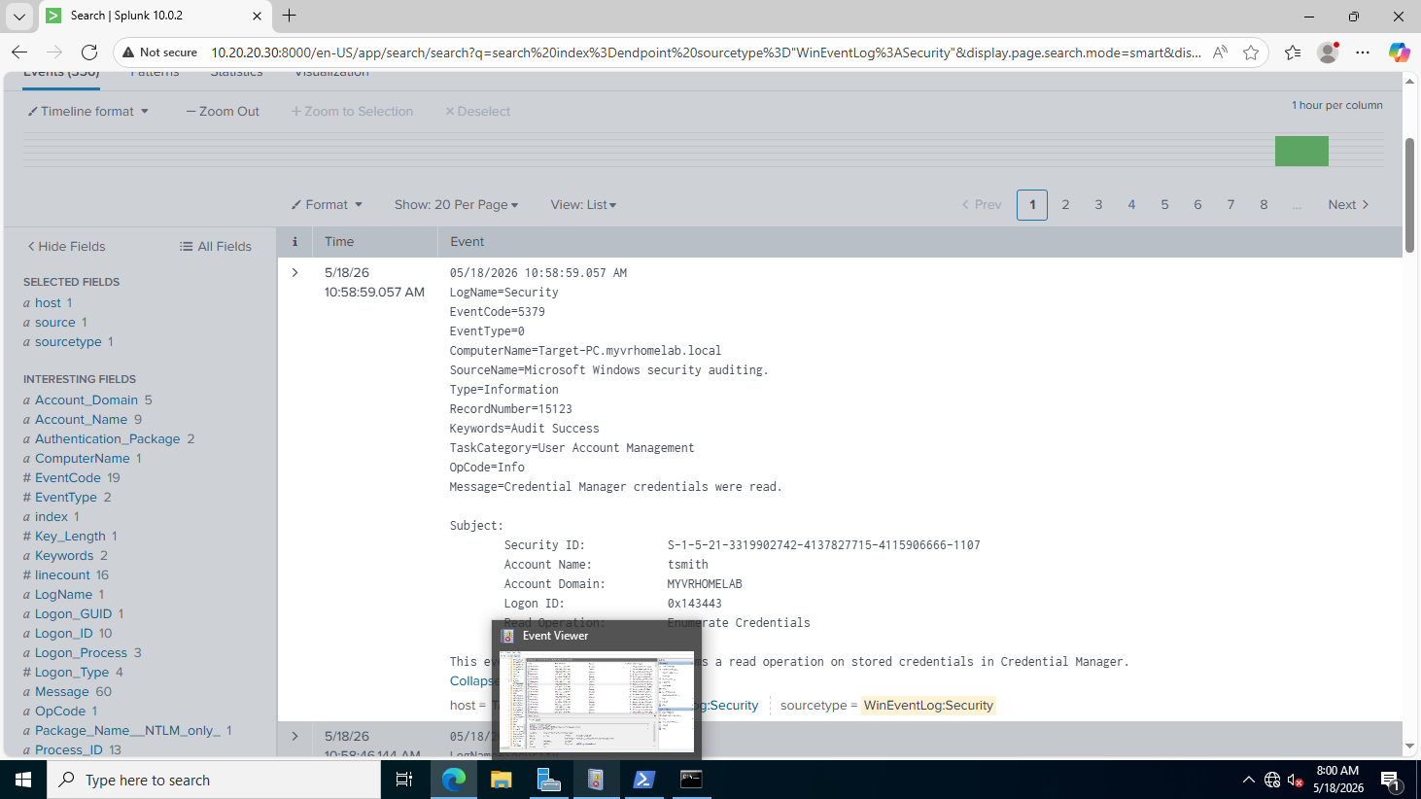
Task: Select the EventType field
Action: pos(67,497)
